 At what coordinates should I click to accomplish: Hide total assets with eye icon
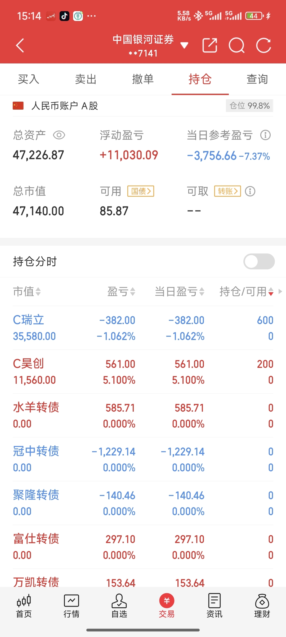(x=59, y=135)
